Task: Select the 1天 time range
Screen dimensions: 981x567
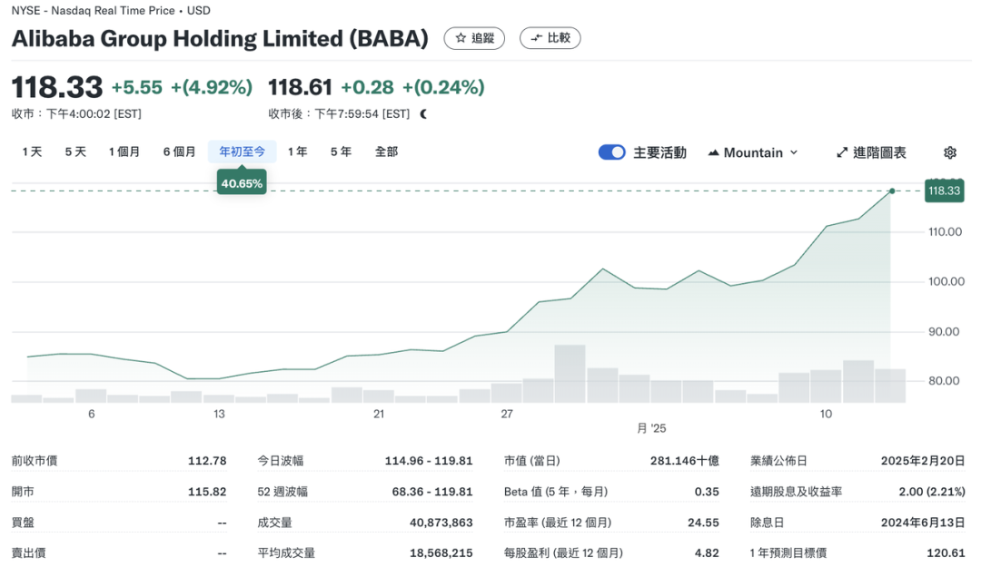Action: [x=33, y=152]
